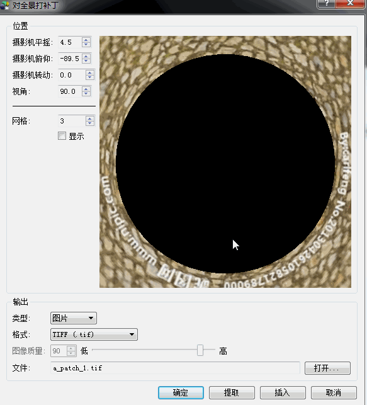Image resolution: width=367 pixels, height=405 pixels.
Task: Increase the 摄影机平摇 value with up arrow
Action: click(86, 40)
